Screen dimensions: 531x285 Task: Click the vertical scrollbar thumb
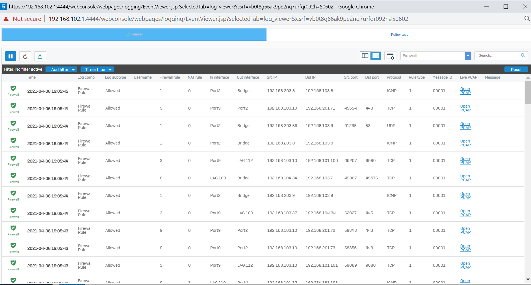tap(528, 93)
